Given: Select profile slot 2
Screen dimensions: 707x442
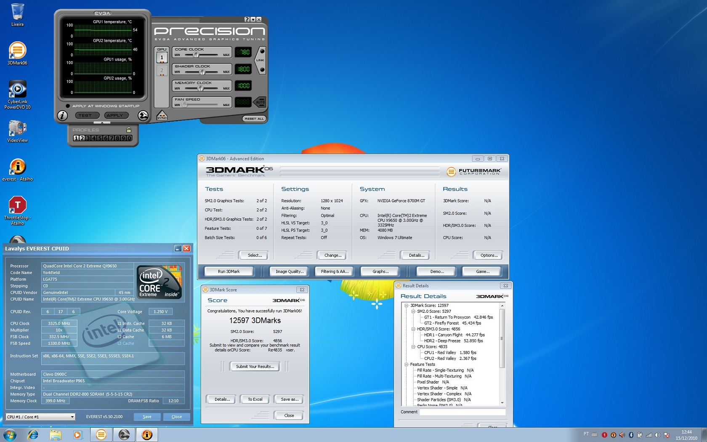Looking at the screenshot, I should [x=82, y=138].
